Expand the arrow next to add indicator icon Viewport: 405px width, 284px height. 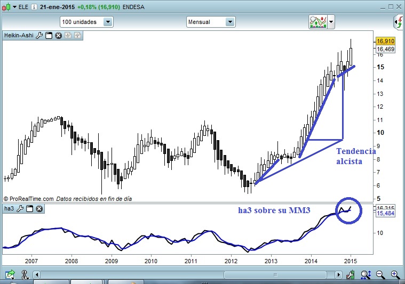click(x=331, y=22)
